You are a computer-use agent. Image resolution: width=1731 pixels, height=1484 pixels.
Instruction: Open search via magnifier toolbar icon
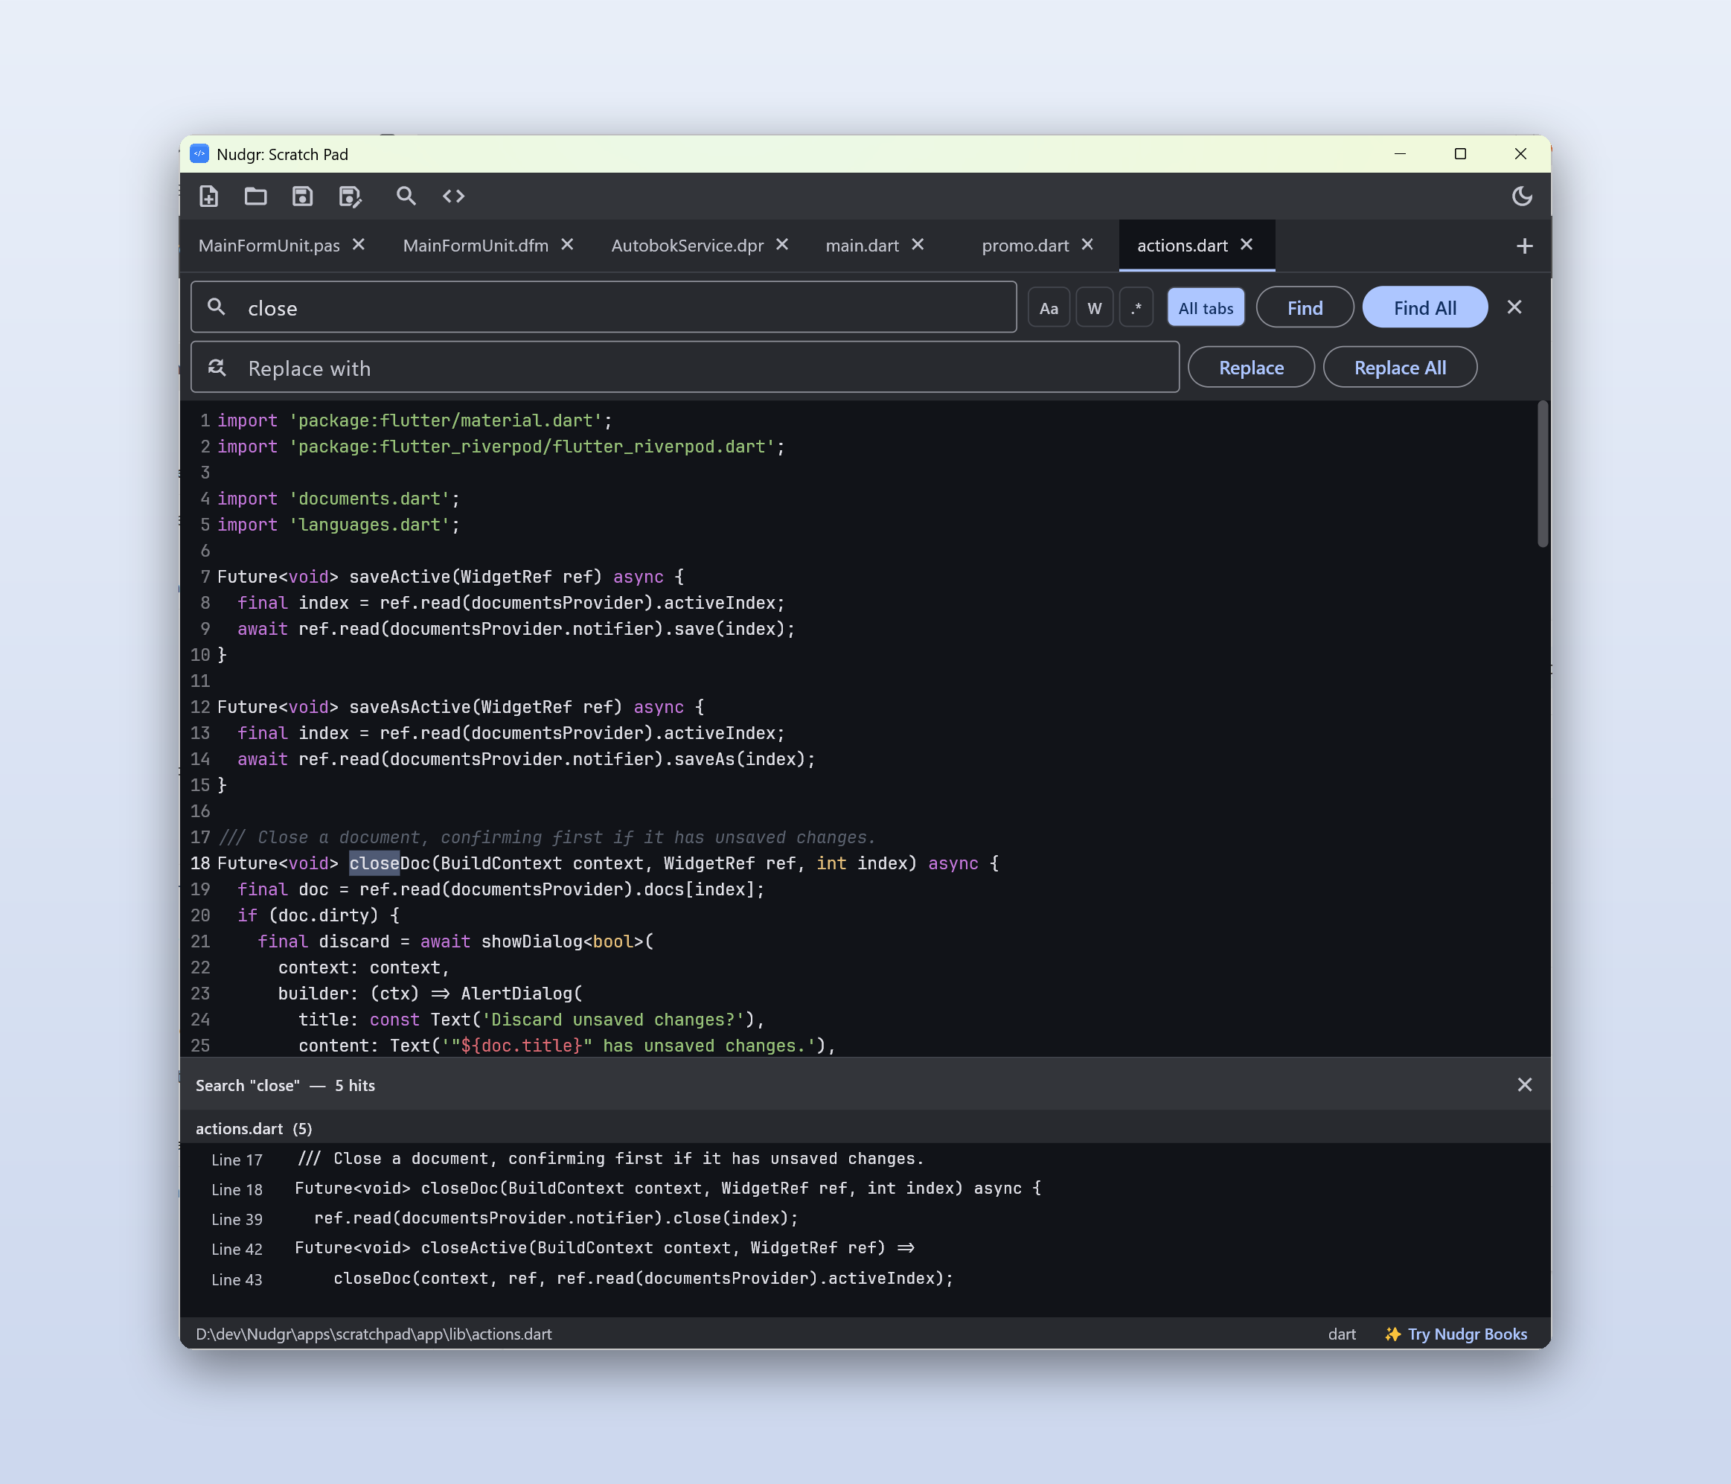click(406, 196)
